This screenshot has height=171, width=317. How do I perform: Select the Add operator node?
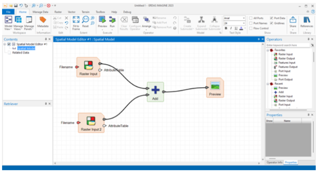pos(155,92)
